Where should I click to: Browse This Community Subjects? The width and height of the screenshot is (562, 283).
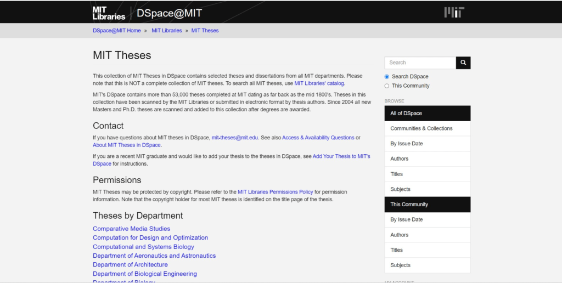427,265
